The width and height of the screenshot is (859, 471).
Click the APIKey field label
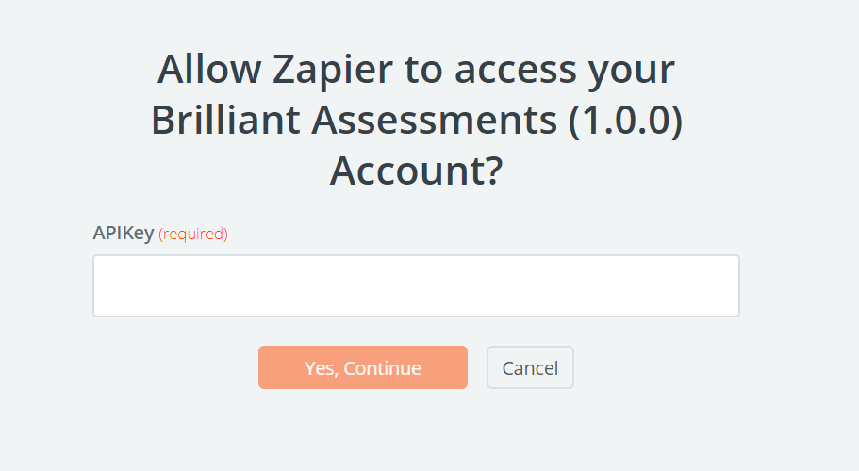pos(124,233)
